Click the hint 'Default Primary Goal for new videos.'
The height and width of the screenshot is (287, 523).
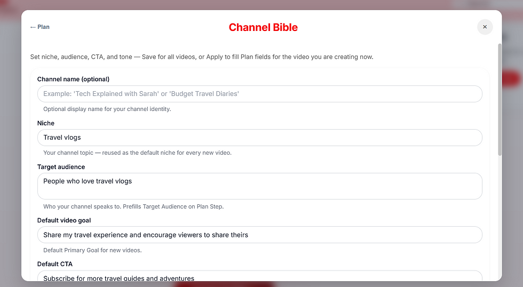(x=92, y=250)
